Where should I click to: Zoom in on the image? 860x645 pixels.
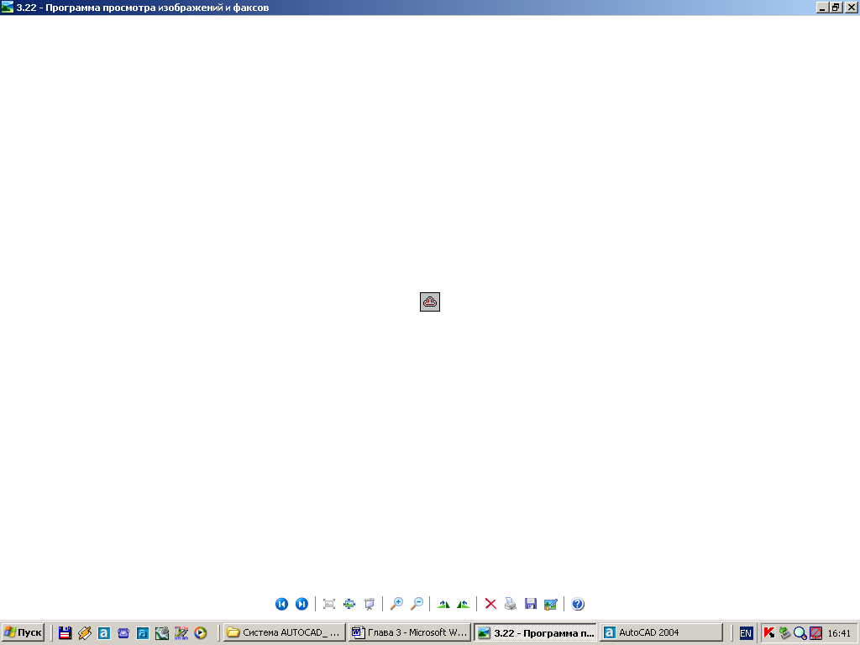[x=396, y=604]
